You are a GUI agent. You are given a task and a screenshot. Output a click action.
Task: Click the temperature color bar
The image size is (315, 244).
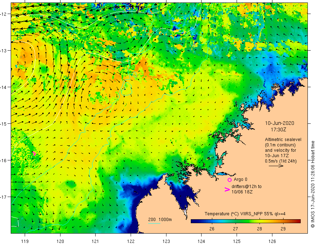246,221
